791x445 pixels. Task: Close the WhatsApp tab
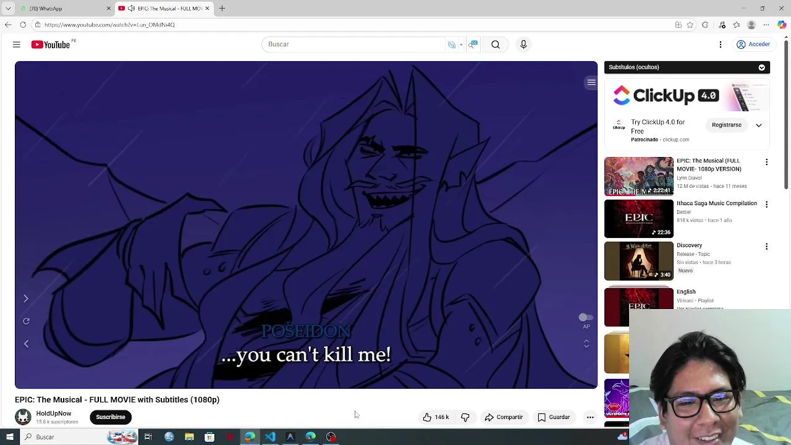109,9
